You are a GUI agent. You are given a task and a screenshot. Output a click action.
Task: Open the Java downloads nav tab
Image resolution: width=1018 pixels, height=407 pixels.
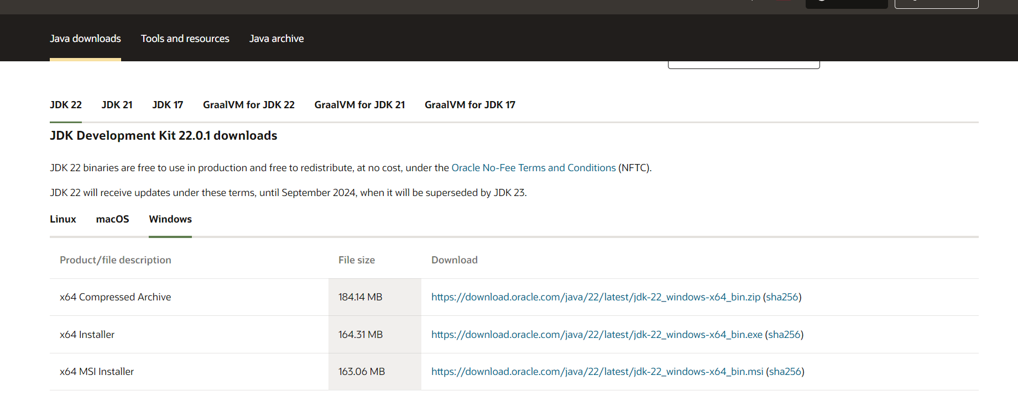(x=85, y=39)
